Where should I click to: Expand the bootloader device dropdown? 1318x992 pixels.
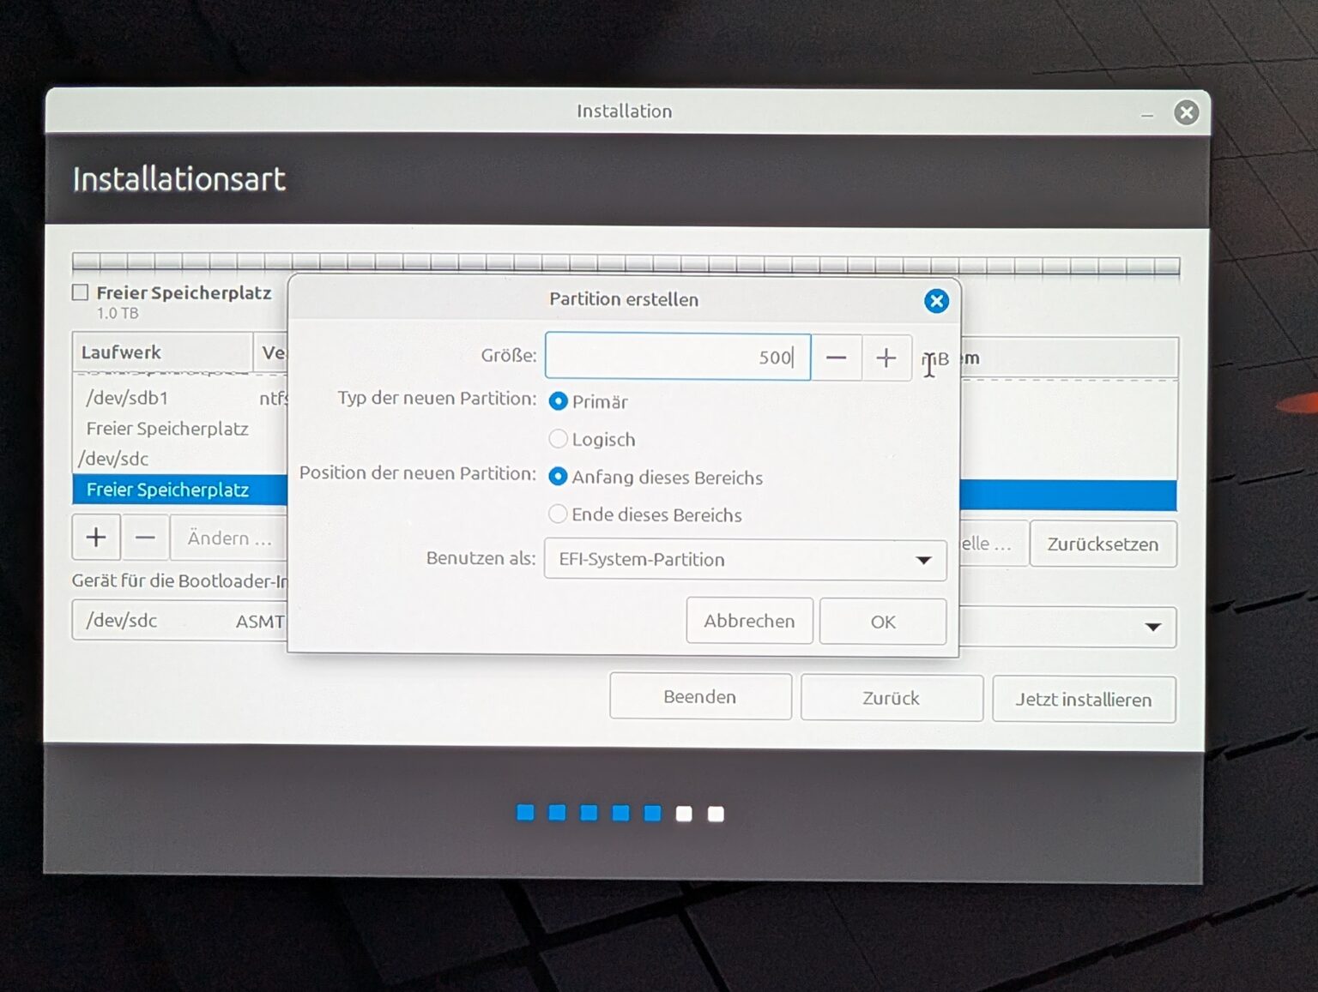(x=1152, y=627)
